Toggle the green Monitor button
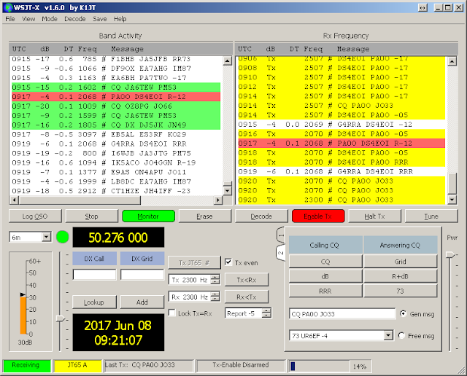This screenshot has height=376, width=467. tap(148, 216)
